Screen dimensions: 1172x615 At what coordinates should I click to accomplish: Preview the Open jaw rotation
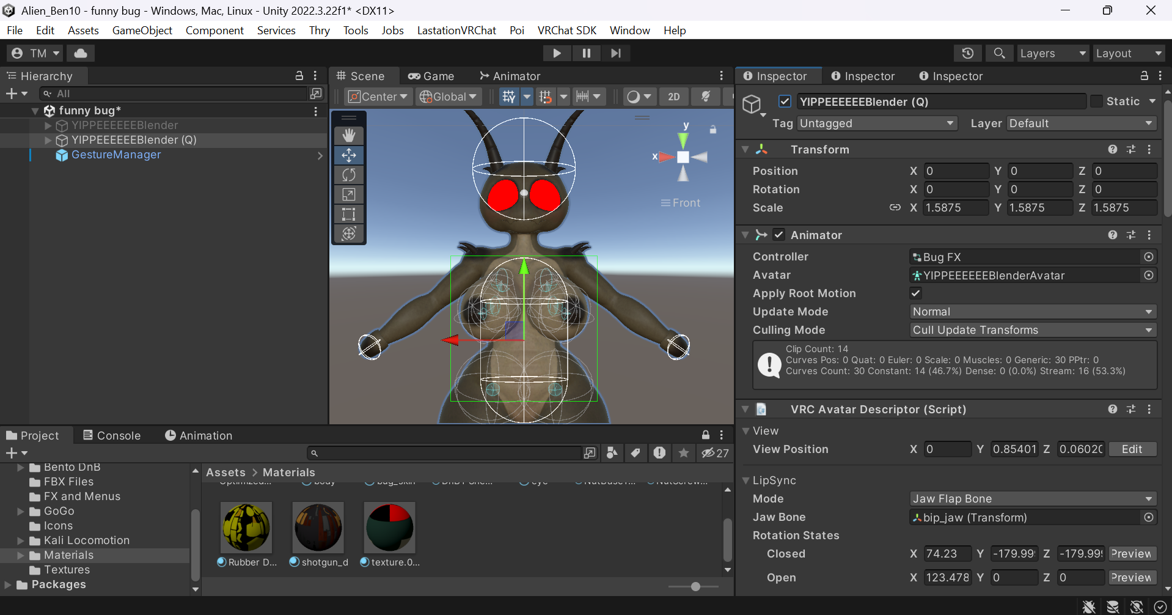1132,578
